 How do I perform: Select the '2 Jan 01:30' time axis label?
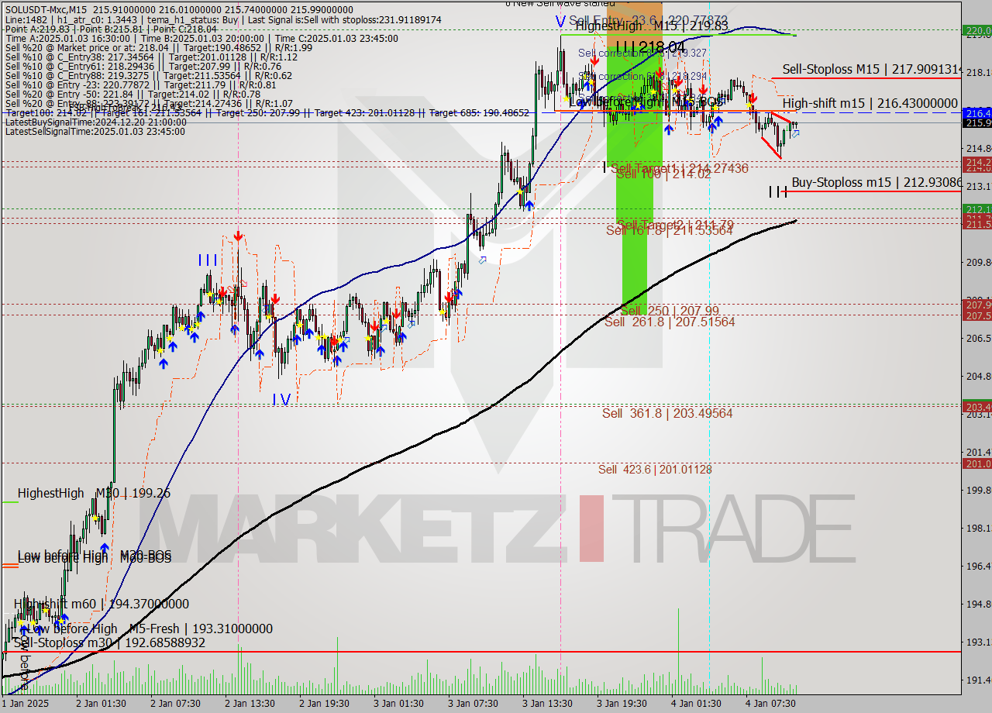[x=102, y=704]
